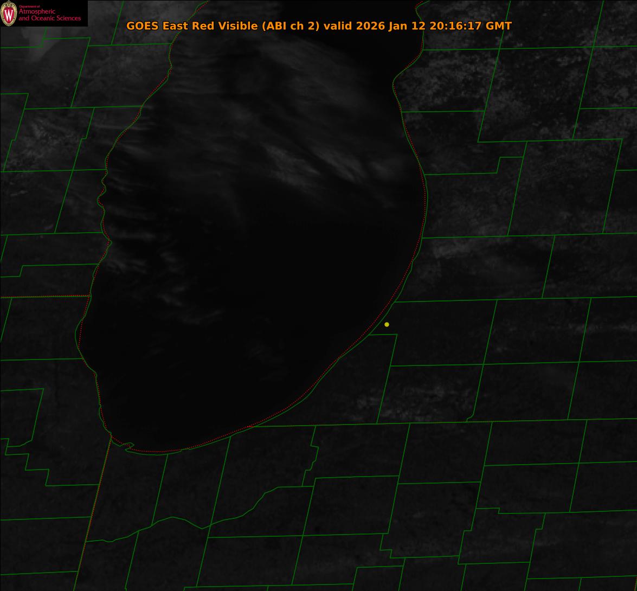This screenshot has width=637, height=591.
Task: Click the yellow dot location marker
Action: tap(387, 325)
